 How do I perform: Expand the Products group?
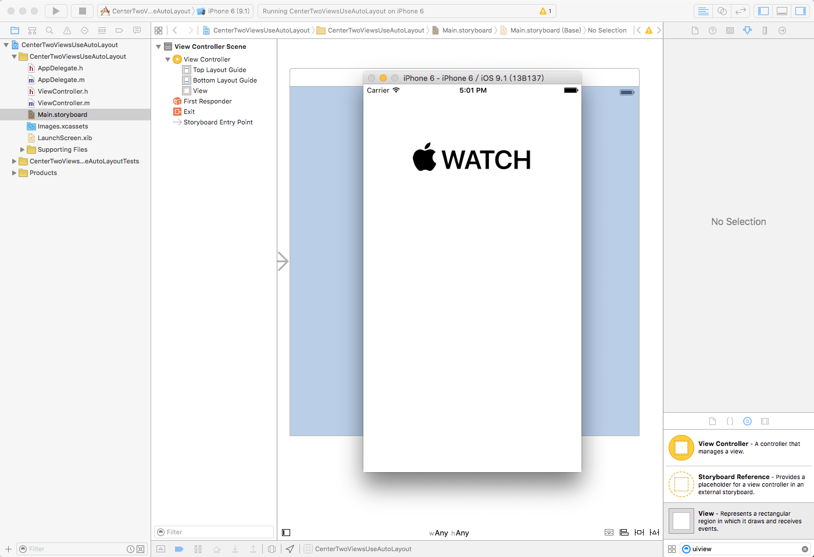(14, 173)
